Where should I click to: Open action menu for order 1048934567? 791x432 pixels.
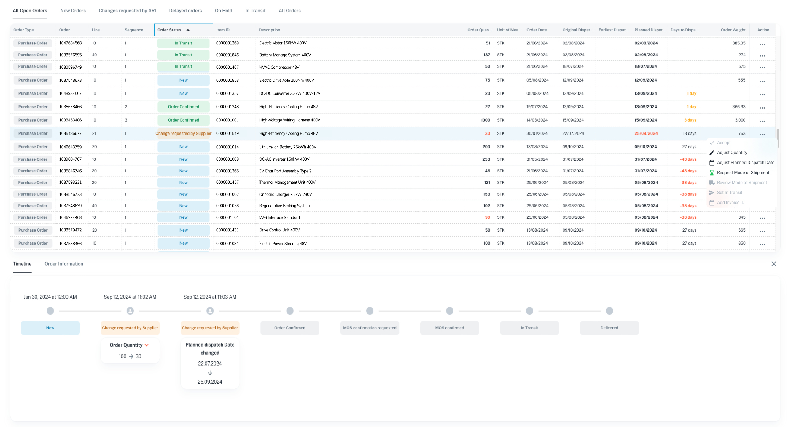(762, 95)
